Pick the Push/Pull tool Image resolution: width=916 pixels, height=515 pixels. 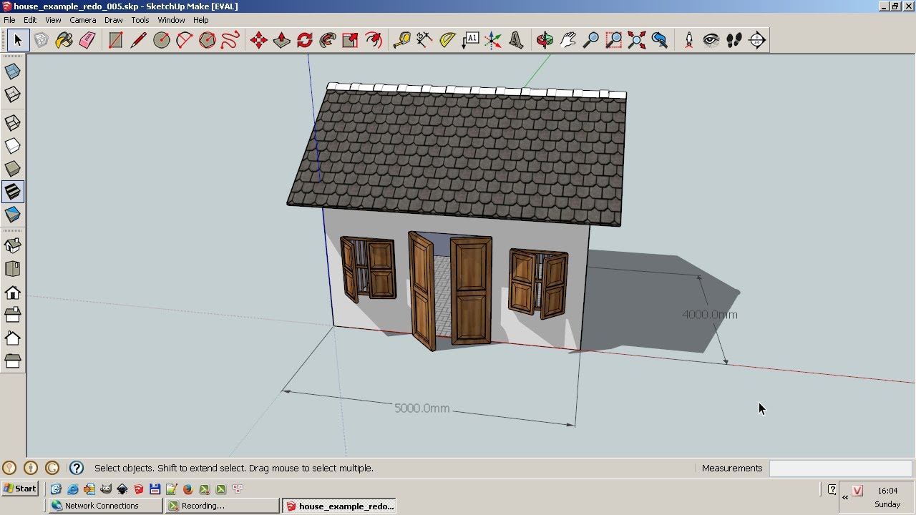point(281,40)
